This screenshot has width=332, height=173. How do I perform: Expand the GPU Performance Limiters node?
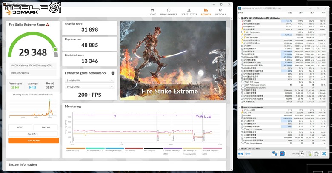pos(242,85)
